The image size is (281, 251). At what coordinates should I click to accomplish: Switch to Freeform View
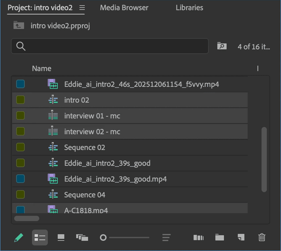click(82, 238)
